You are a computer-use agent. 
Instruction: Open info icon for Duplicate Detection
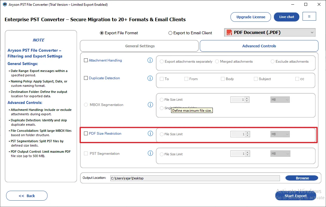tap(150, 78)
